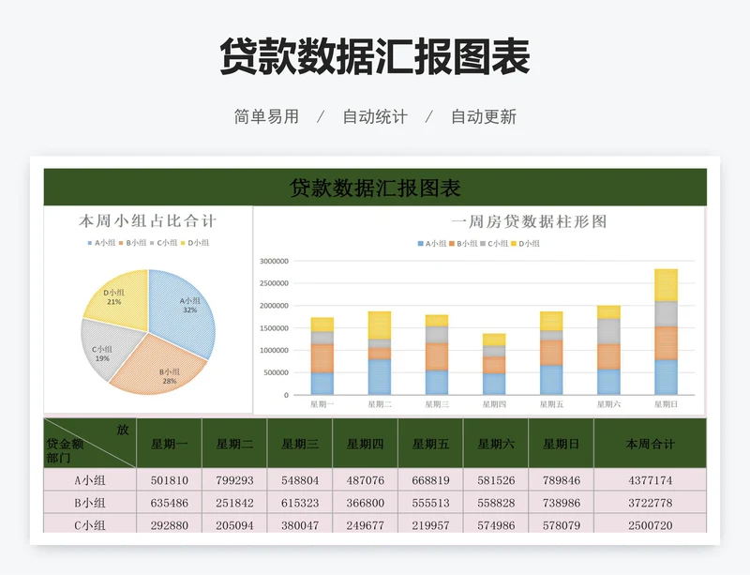Viewport: 750px width, 575px height.
Task: Click the blue segment of 星期四 bar
Action: (x=494, y=384)
